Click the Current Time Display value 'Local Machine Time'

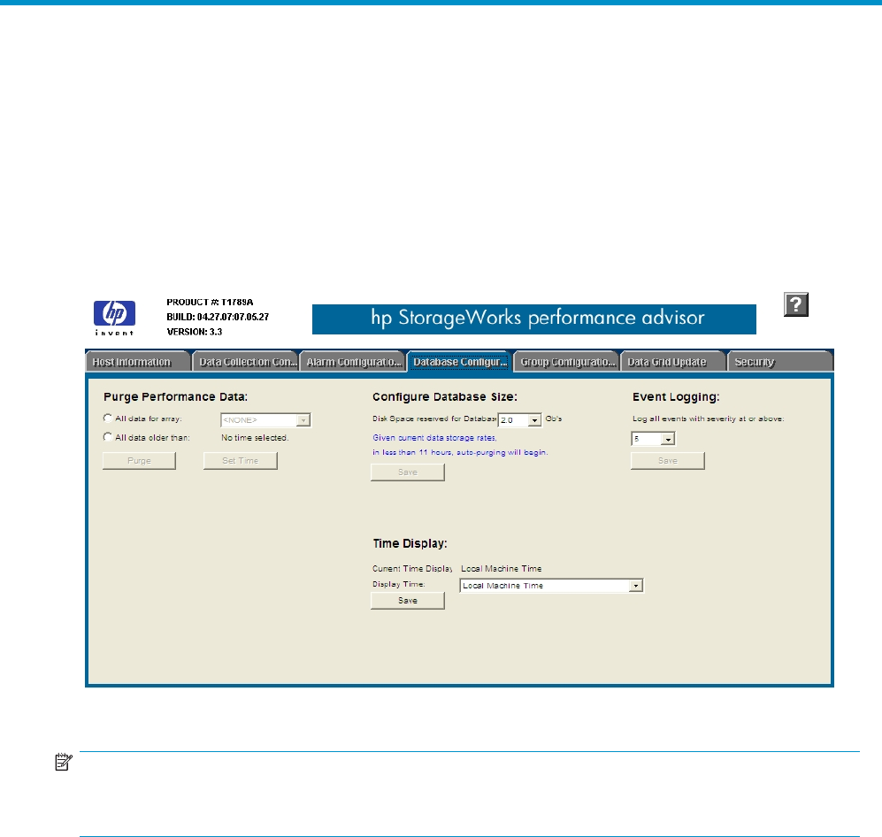(x=502, y=569)
